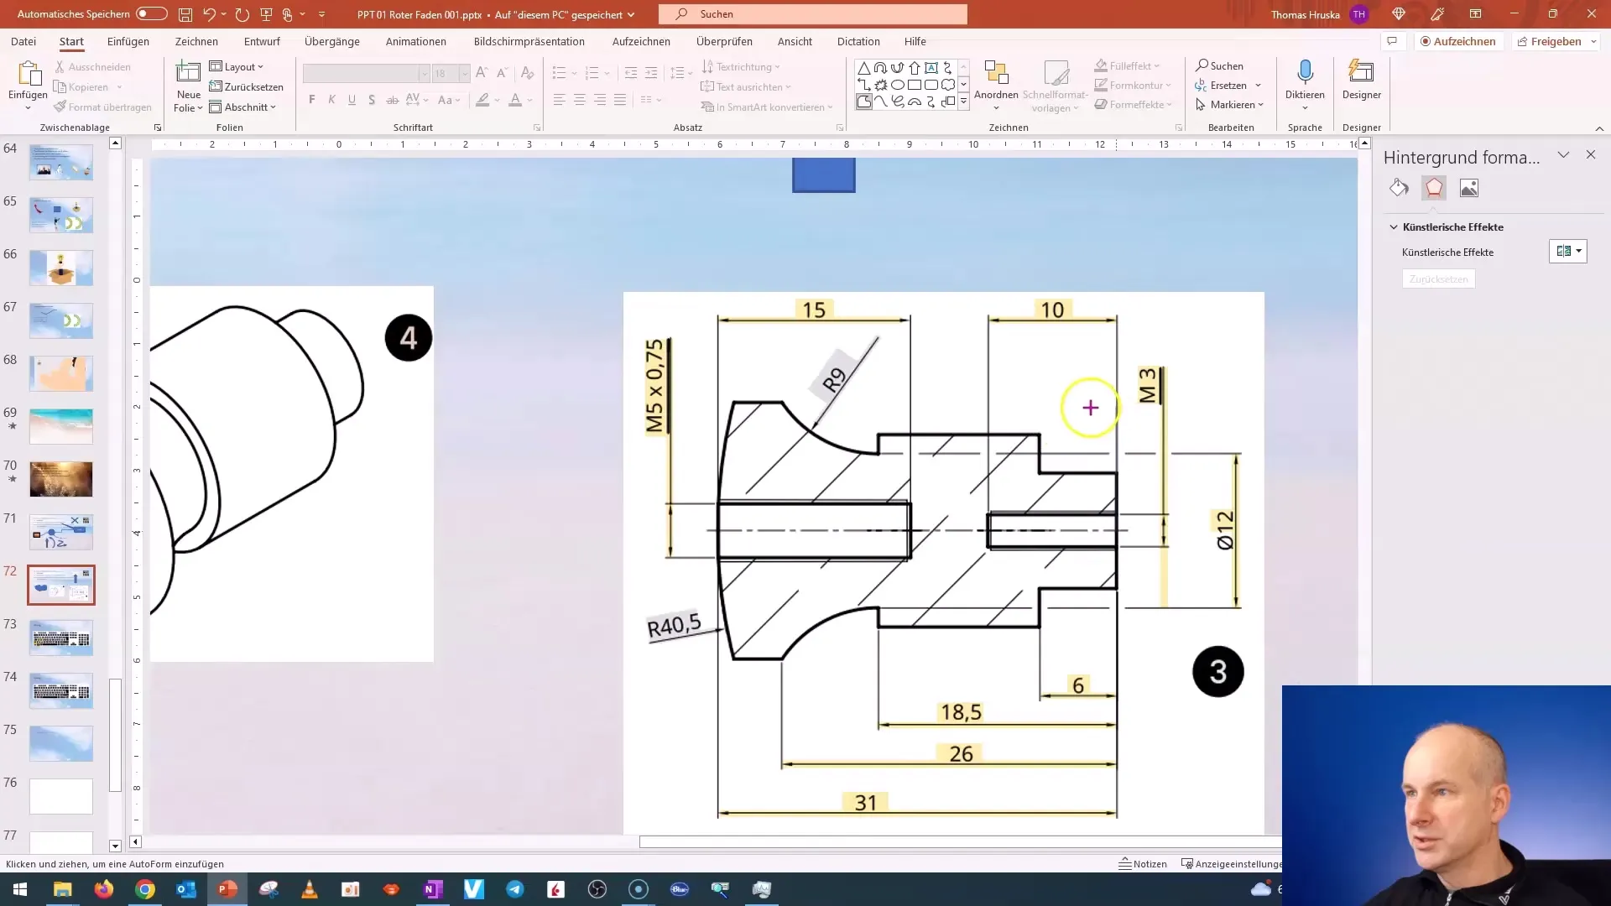Screen dimensions: 1611x906
Task: Open the Designer pane
Action: click(x=1361, y=81)
